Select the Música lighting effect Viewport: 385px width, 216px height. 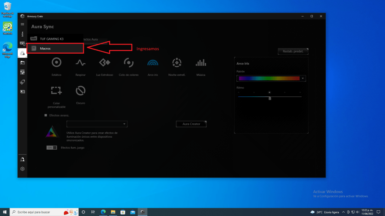coord(201,63)
